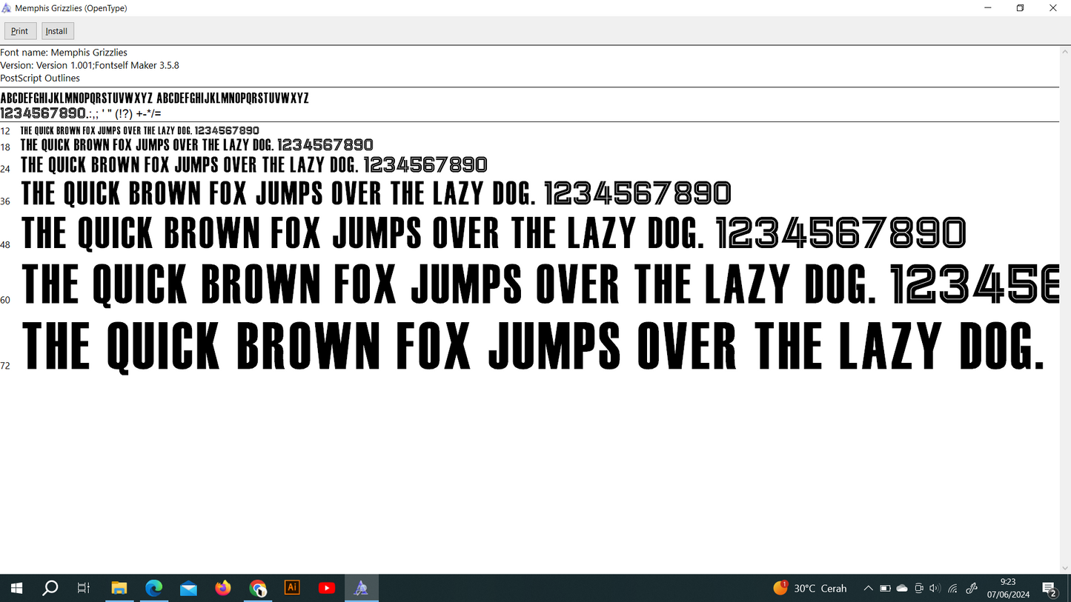Open Task View
1071x602 pixels.
pos(84,588)
